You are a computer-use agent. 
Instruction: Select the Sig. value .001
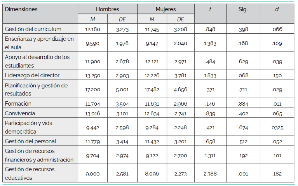pyautogui.click(x=243, y=174)
